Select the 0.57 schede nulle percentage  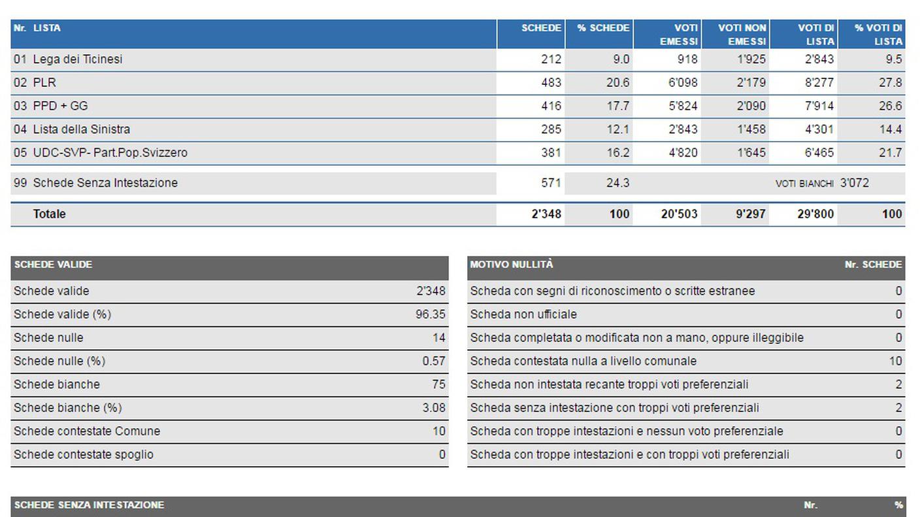pos(434,361)
